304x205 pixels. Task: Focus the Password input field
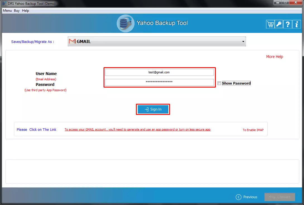pos(159,82)
